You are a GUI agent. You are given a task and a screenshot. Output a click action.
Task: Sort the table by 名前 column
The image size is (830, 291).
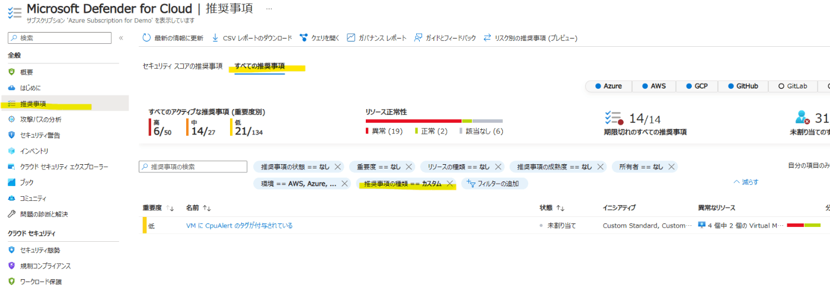pyautogui.click(x=199, y=208)
